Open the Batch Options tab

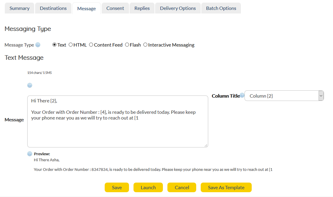tap(221, 8)
